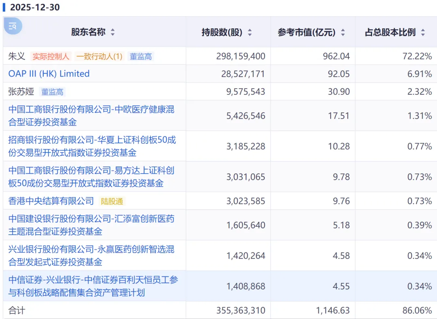This screenshot has height=319, width=437.
Task: Click the 合计 total row label
Action: (x=17, y=310)
